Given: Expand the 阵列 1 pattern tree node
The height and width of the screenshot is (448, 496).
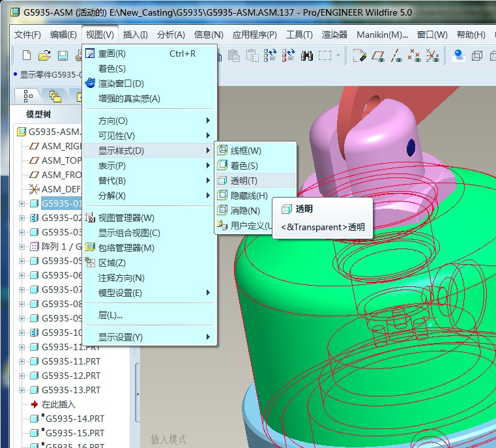Looking at the screenshot, I should (x=22, y=246).
